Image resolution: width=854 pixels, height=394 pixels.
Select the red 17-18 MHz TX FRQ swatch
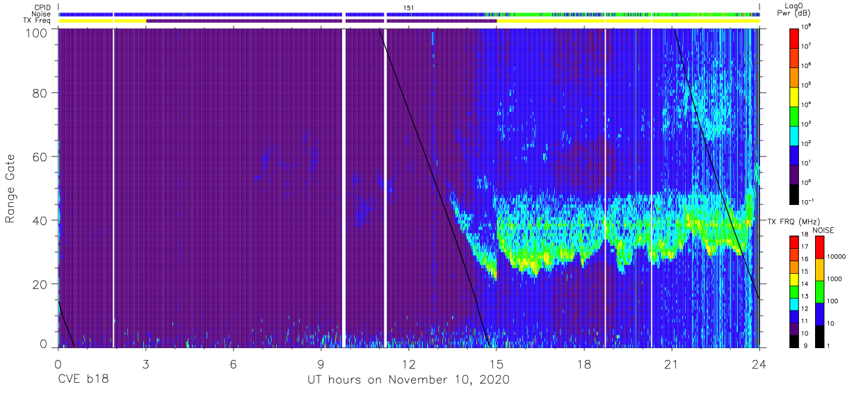(x=795, y=240)
